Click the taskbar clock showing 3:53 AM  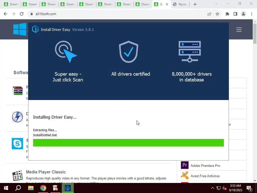(235, 188)
